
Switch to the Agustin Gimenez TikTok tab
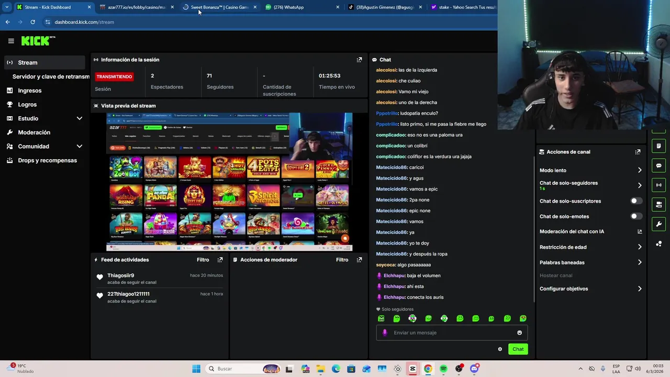[385, 7]
